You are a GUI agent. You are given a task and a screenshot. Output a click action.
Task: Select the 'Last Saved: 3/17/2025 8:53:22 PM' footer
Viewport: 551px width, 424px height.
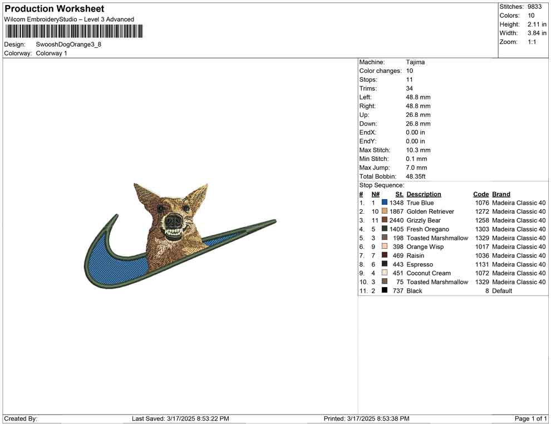180,418
